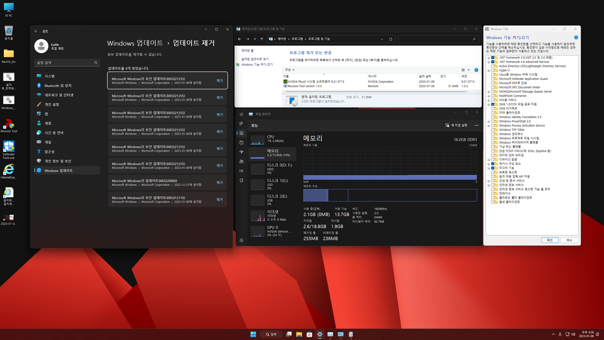Open 개인 정보 및 보안 in Settings
The image size is (604, 340).
coord(67,161)
